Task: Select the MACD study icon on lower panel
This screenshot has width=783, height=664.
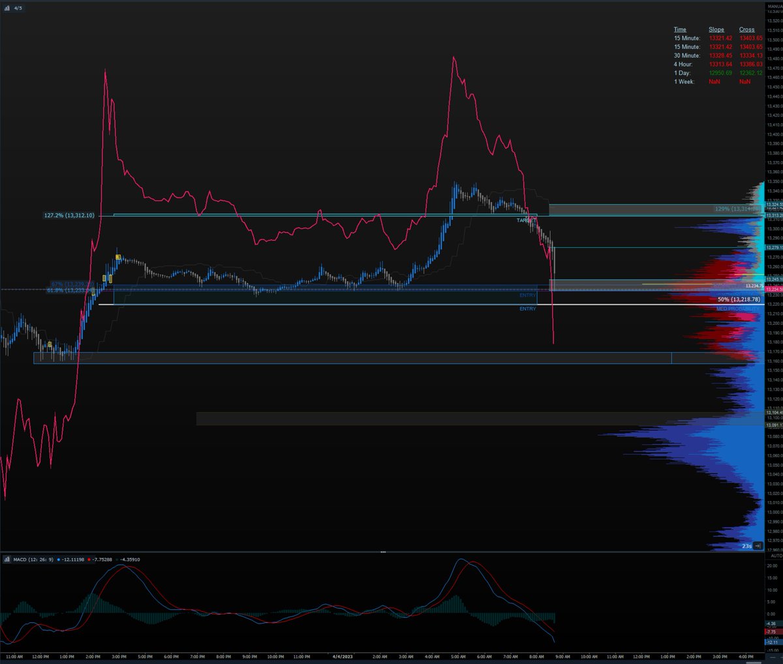Action: [8, 560]
